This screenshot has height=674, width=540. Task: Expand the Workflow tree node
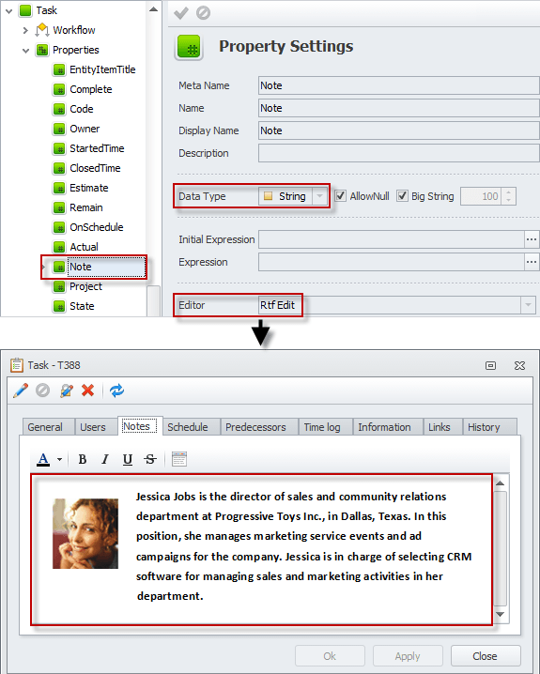click(25, 30)
